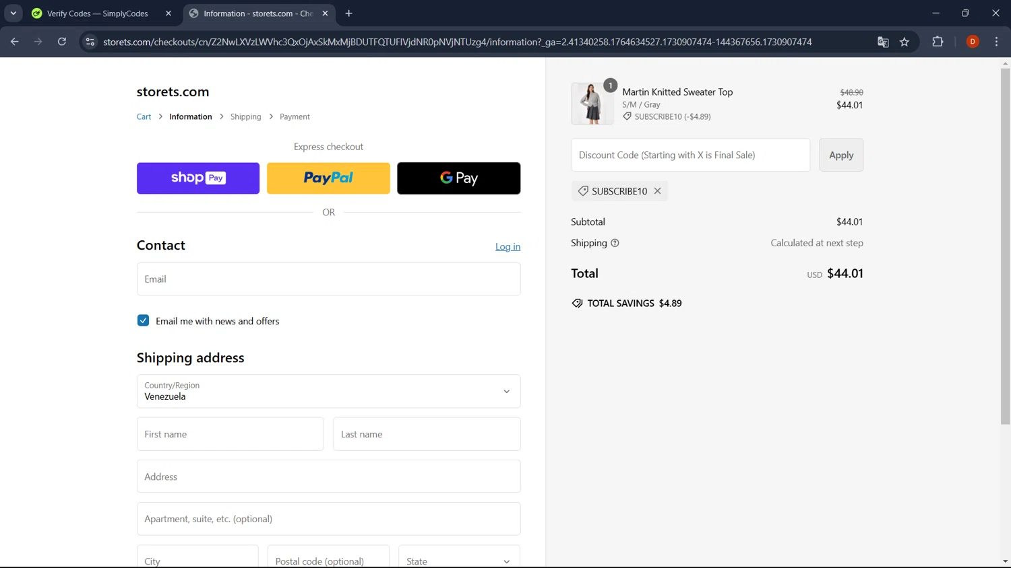Open the Country/Region dropdown
The height and width of the screenshot is (568, 1011).
pos(328,391)
